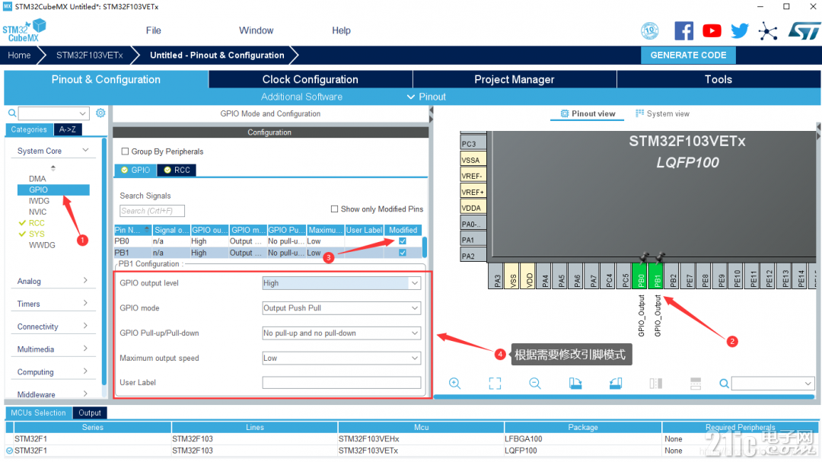
Task: Switch to the System view tab
Action: [663, 114]
